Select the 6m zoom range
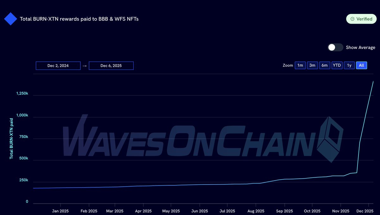Viewport: 380px width, 215px height. 325,65
